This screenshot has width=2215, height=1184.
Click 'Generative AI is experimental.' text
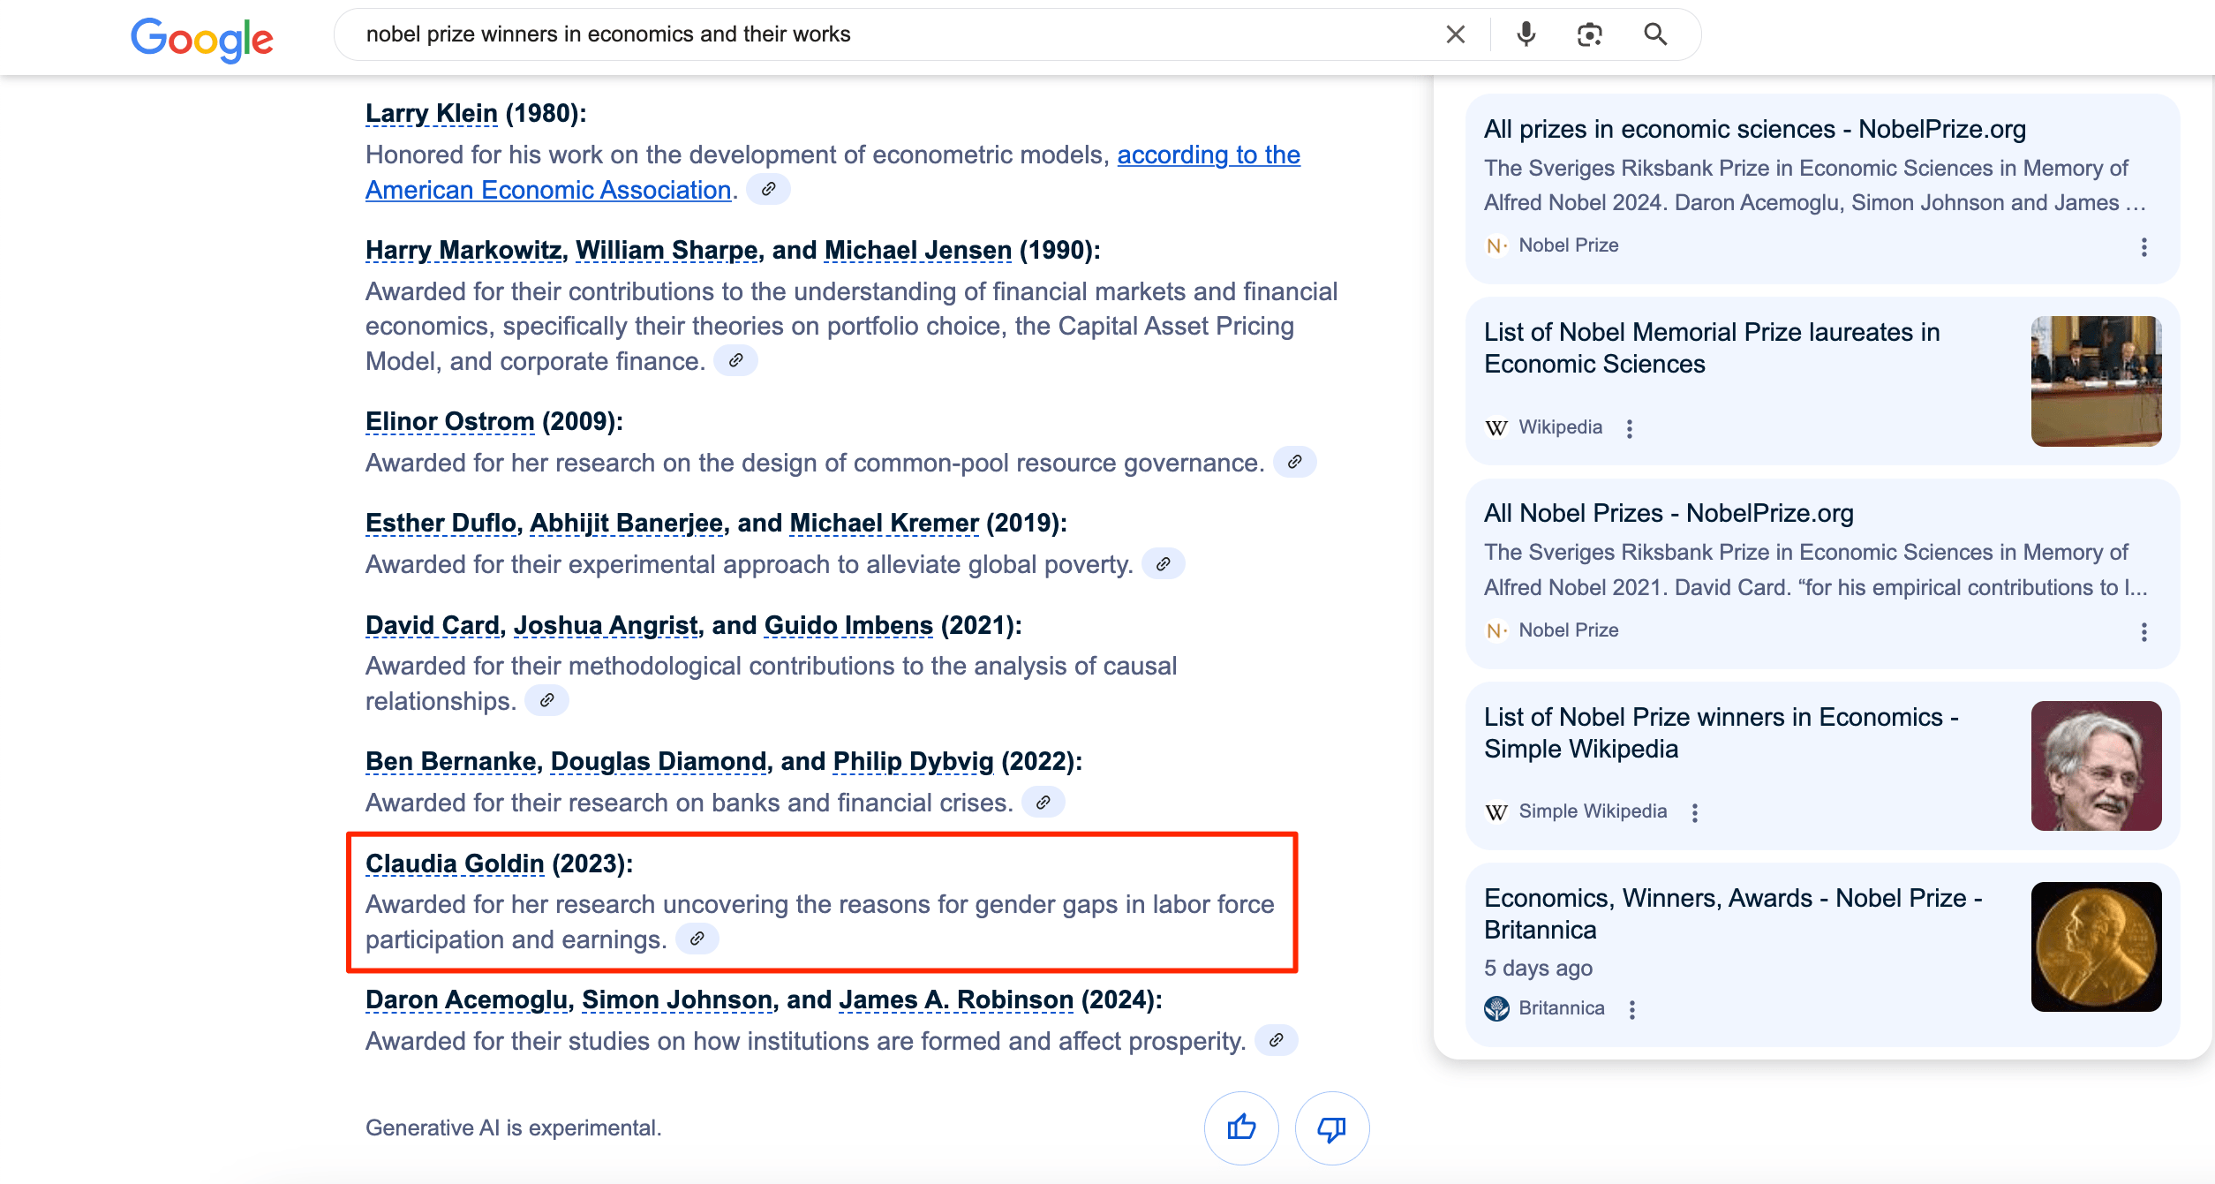coord(513,1127)
